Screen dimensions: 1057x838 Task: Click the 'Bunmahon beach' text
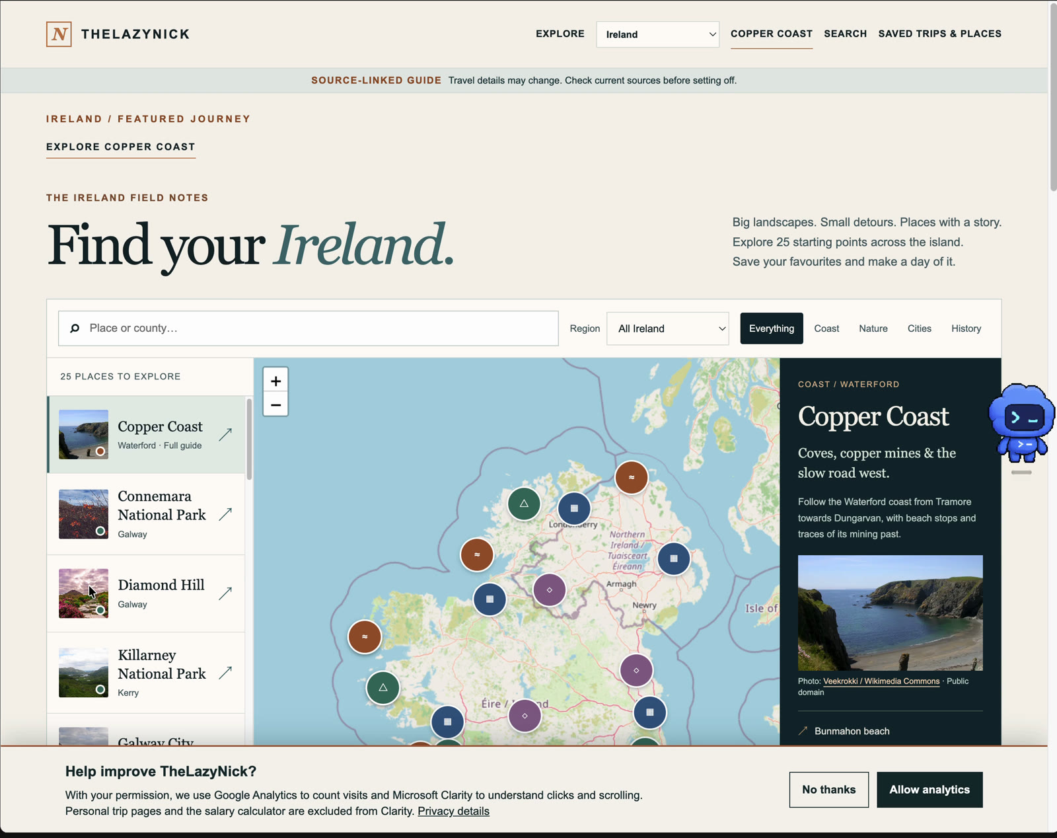[x=852, y=731]
